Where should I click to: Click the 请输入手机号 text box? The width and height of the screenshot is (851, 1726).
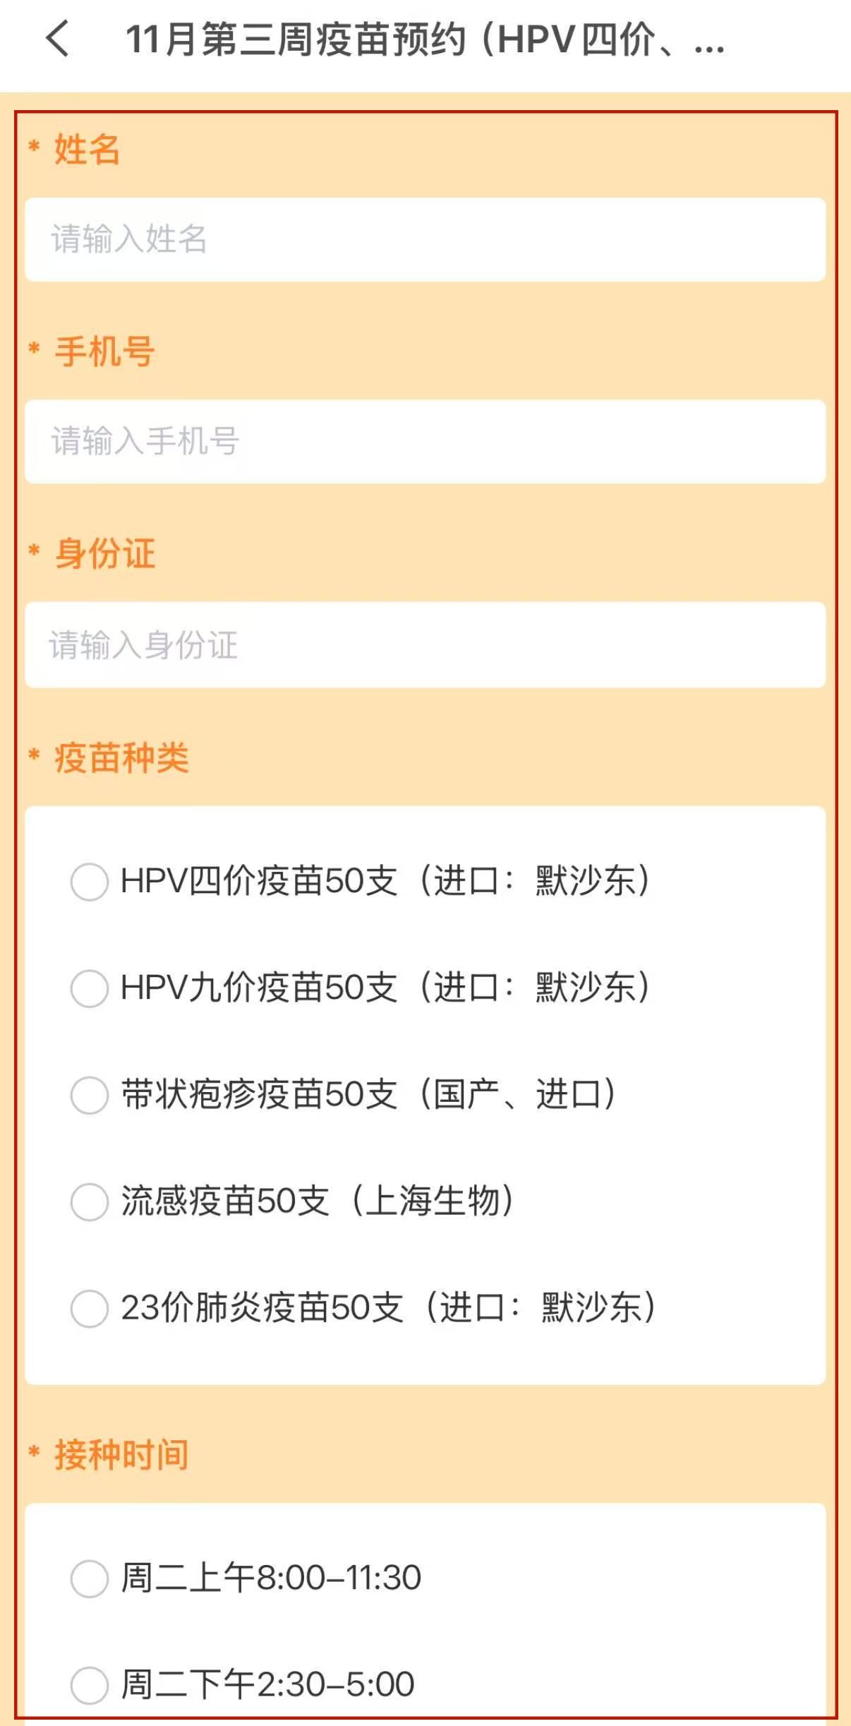pos(425,442)
